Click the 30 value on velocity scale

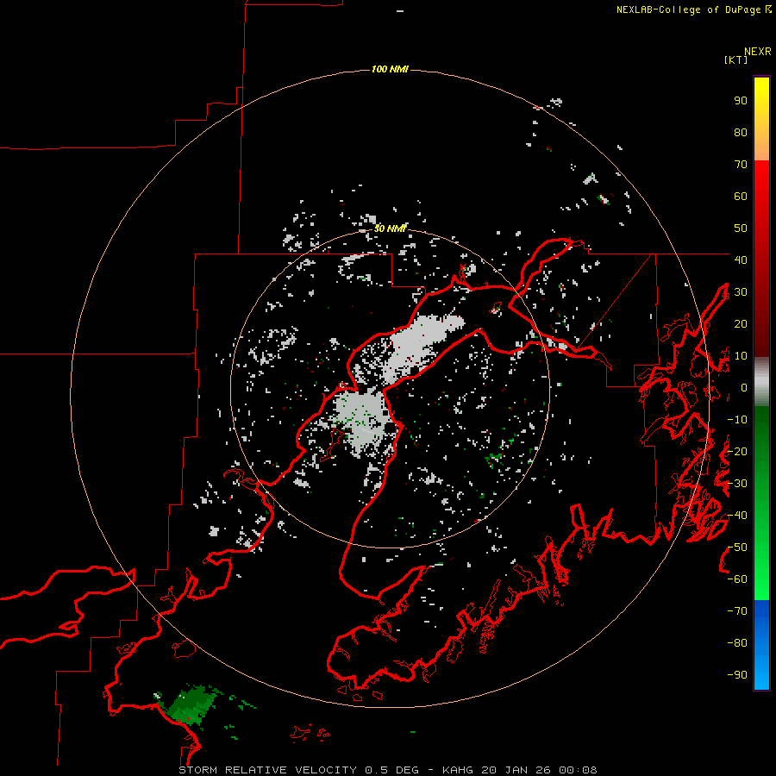coord(741,292)
